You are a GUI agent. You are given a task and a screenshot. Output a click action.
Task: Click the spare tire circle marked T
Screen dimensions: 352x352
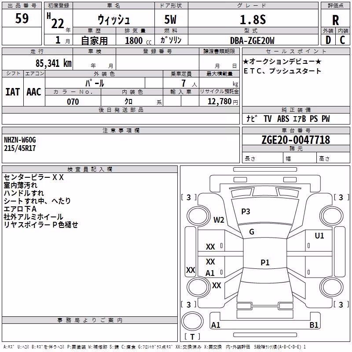(x=192, y=321)
